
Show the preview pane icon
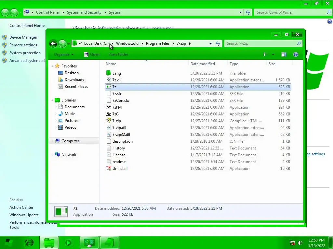[x=284, y=54]
